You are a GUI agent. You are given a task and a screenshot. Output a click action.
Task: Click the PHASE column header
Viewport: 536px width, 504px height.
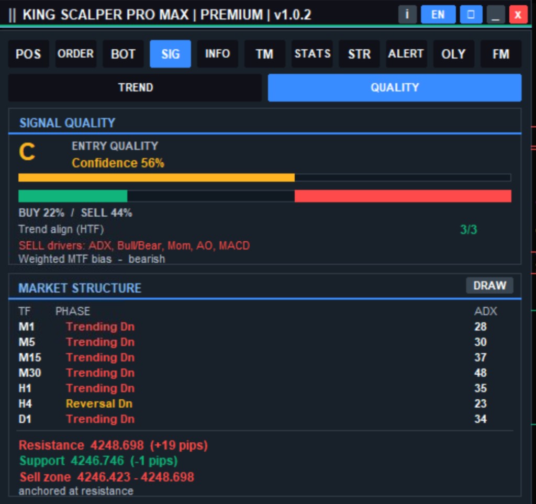coord(73,311)
